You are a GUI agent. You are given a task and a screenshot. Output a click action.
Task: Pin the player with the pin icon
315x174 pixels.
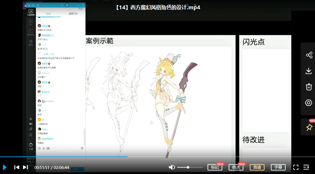point(309,127)
